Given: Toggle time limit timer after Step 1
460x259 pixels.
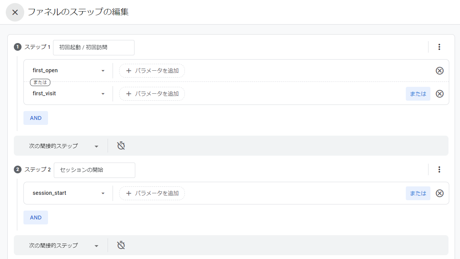Looking at the screenshot, I should coord(121,146).
